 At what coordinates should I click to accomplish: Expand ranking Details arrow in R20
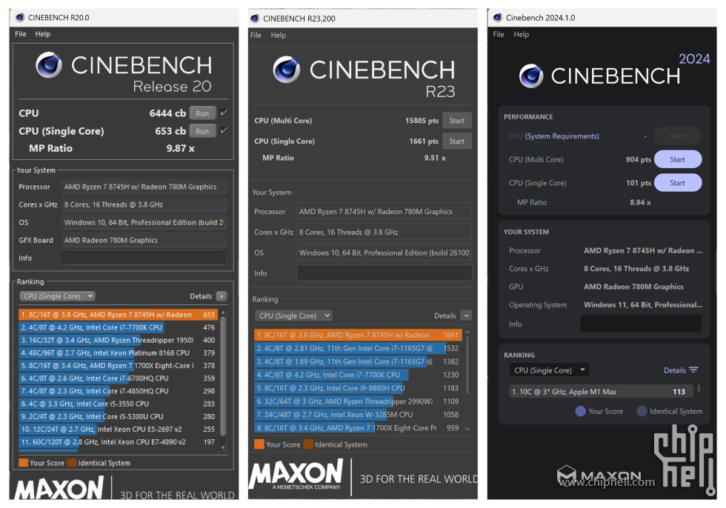click(x=222, y=296)
